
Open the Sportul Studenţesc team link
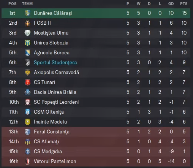pos(55,62)
